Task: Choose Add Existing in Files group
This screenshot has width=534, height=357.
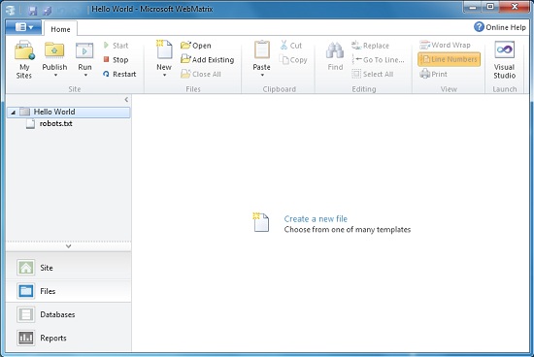Action: coord(208,60)
